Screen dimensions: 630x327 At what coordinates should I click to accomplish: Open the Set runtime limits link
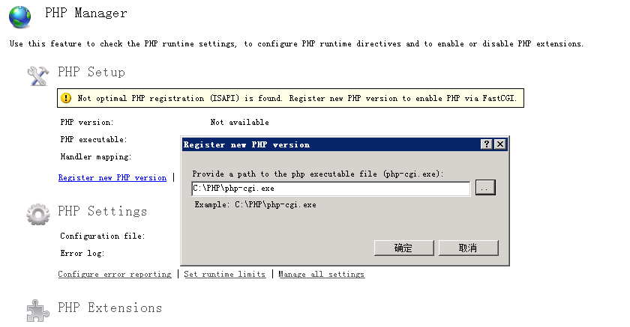(225, 275)
